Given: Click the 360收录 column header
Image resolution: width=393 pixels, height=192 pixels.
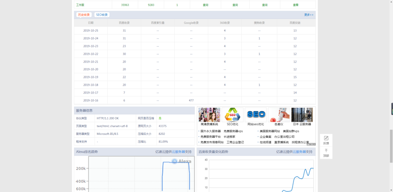Looking at the screenshot, I should (225, 23).
